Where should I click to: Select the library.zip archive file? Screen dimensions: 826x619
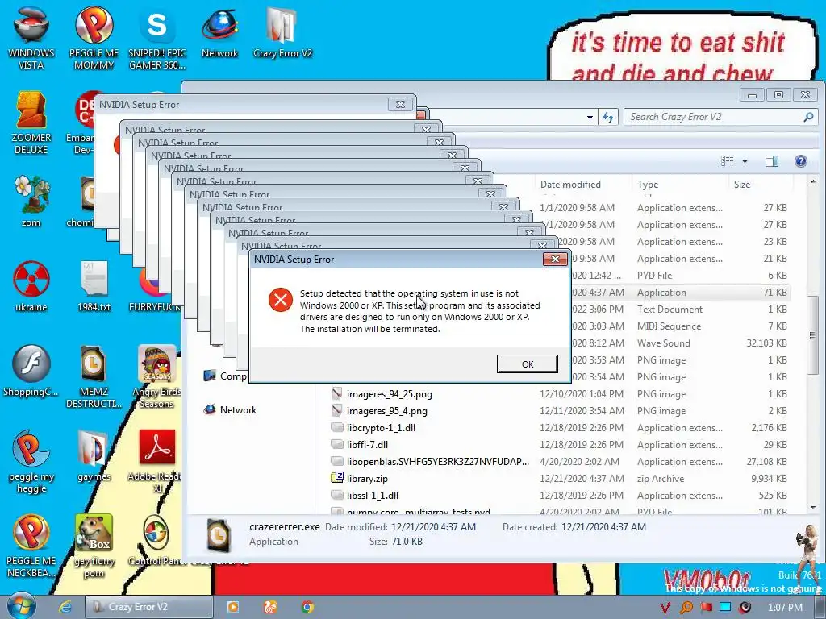[x=367, y=479]
